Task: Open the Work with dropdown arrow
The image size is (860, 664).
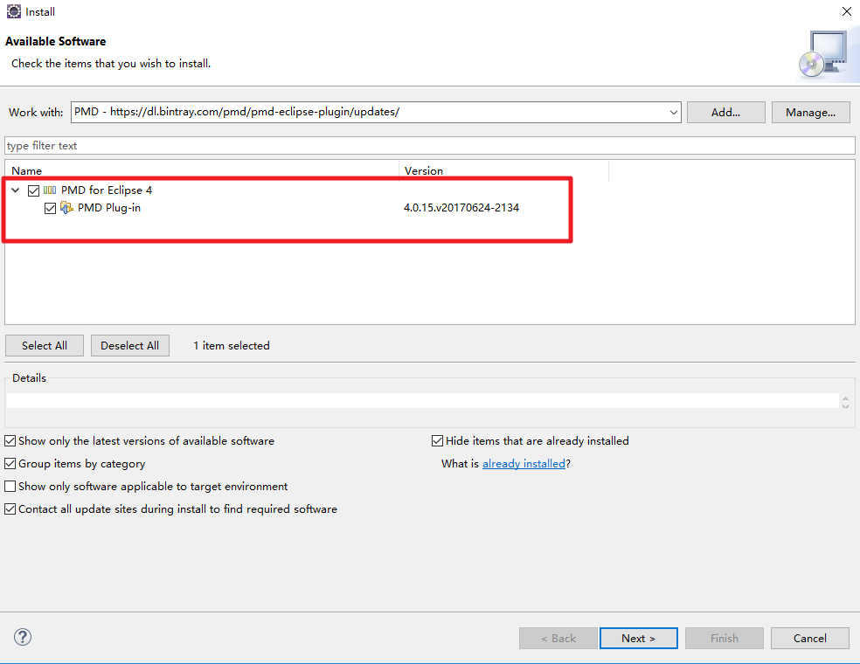Action: pyautogui.click(x=674, y=113)
